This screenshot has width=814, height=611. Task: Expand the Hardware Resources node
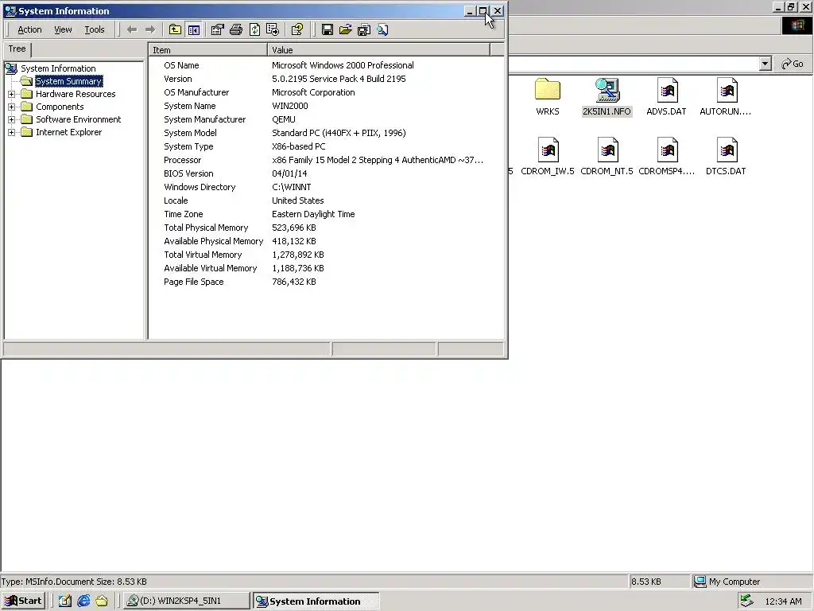coord(11,94)
